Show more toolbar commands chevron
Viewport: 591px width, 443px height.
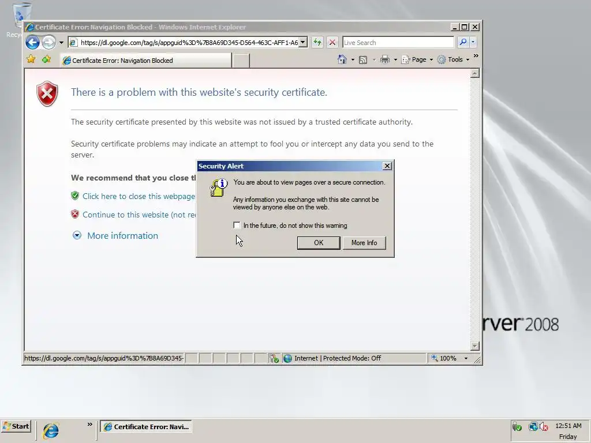click(476, 56)
